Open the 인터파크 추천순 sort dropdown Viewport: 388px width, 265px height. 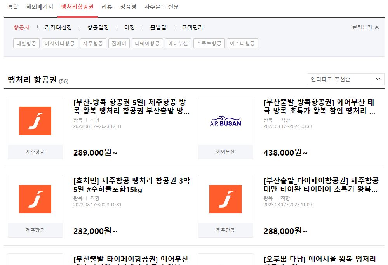click(345, 79)
